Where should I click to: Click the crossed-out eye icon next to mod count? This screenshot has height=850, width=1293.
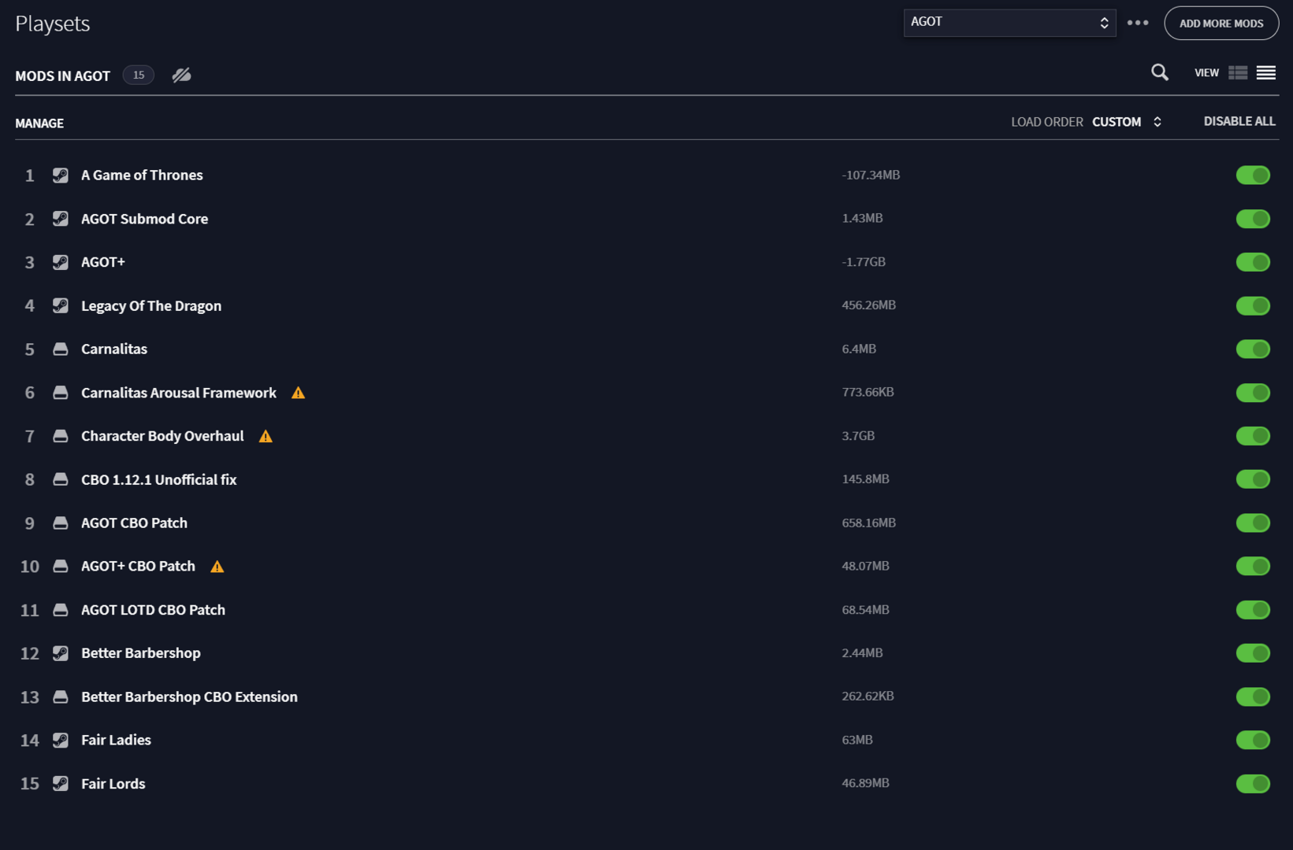coord(182,75)
